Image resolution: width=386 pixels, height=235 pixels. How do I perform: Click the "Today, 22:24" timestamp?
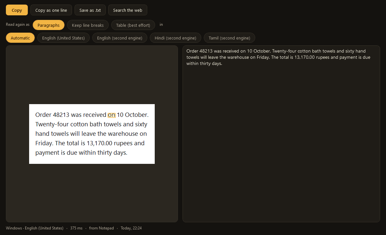tap(131, 228)
